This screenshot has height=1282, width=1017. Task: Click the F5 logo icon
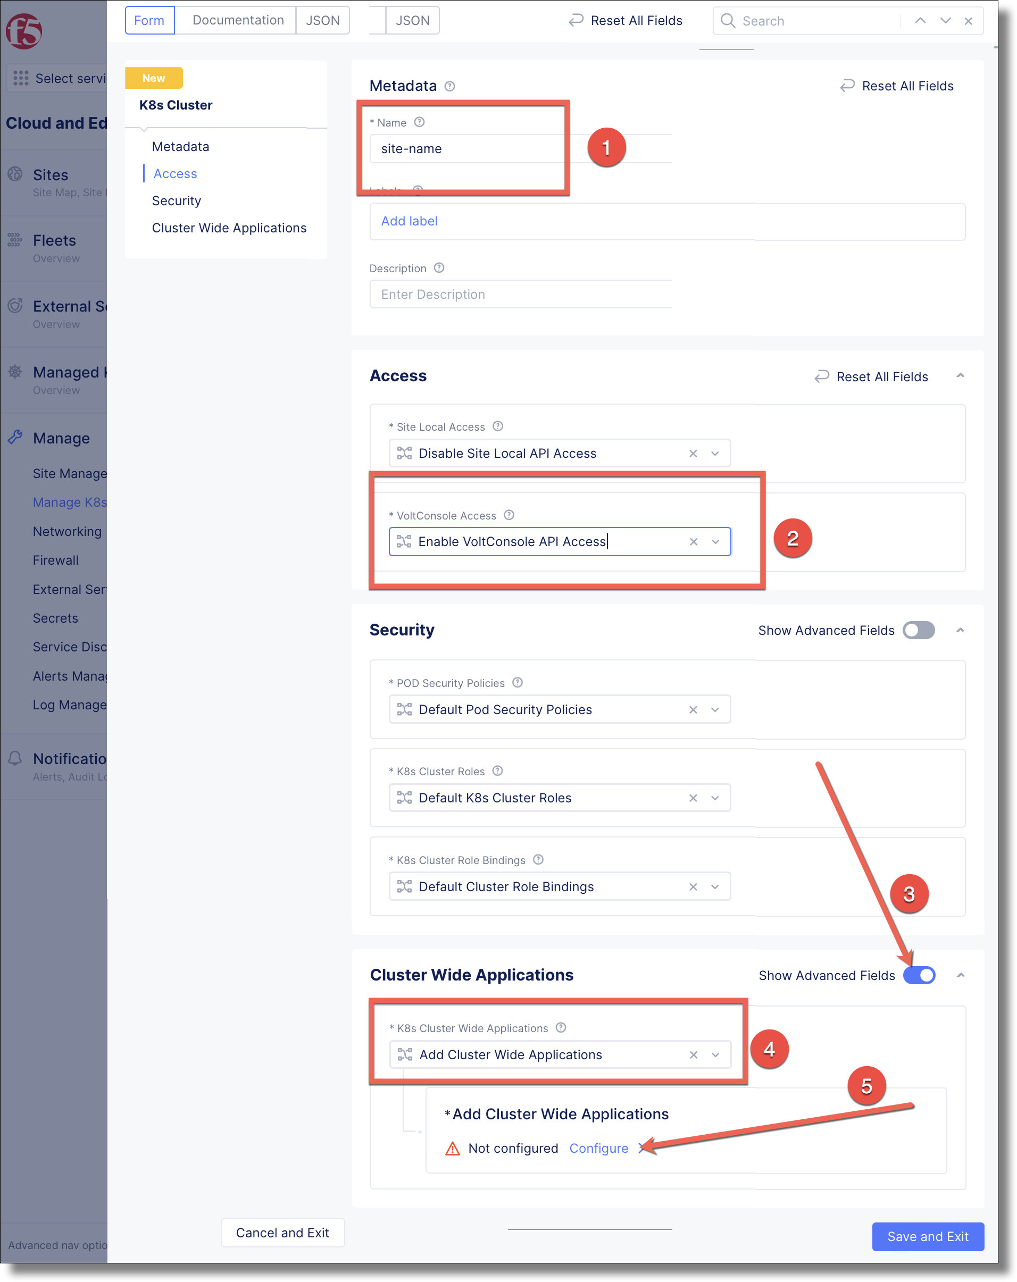pyautogui.click(x=24, y=31)
